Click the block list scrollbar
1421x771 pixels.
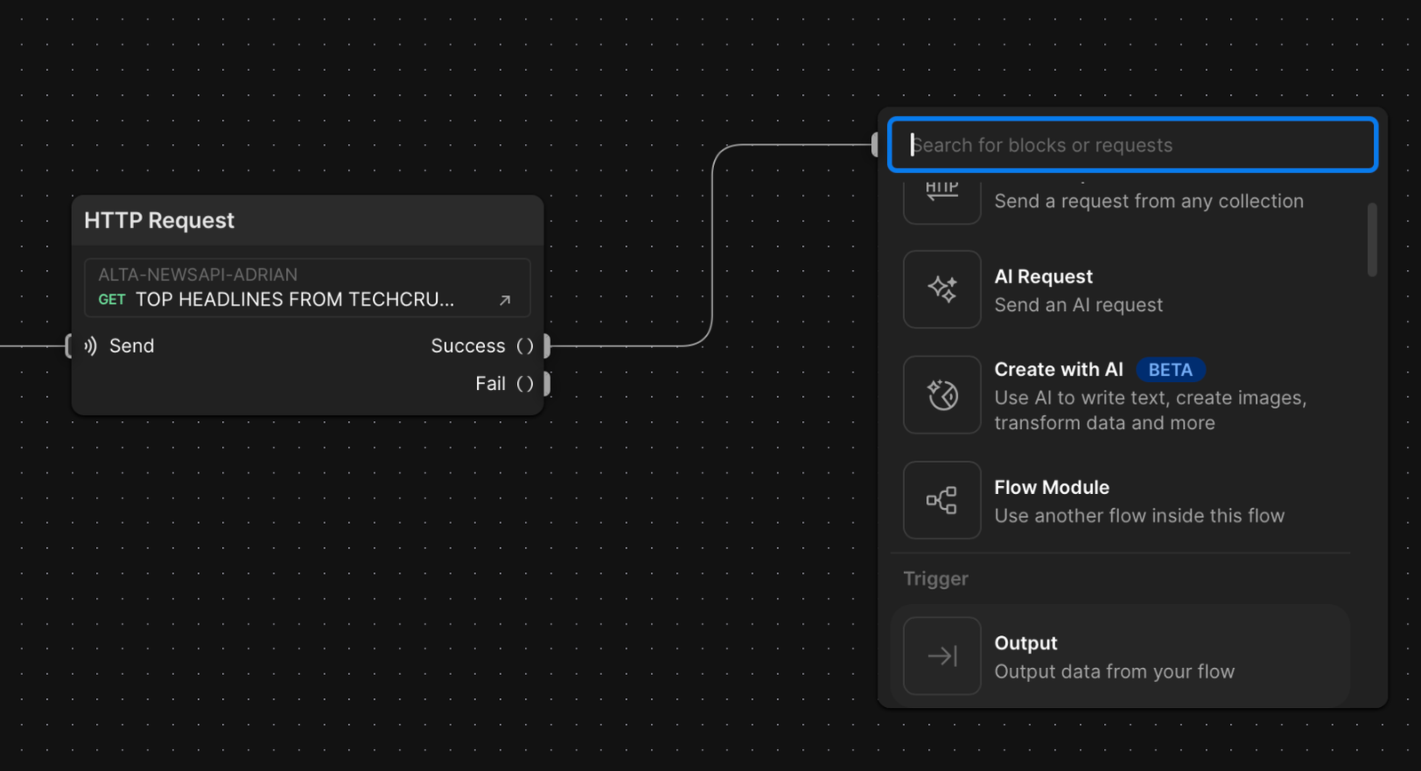(1372, 240)
